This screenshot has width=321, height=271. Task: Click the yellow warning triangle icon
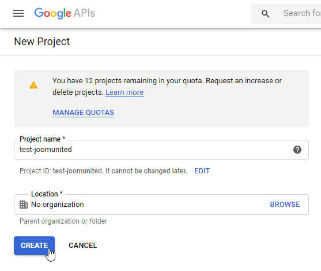33,85
